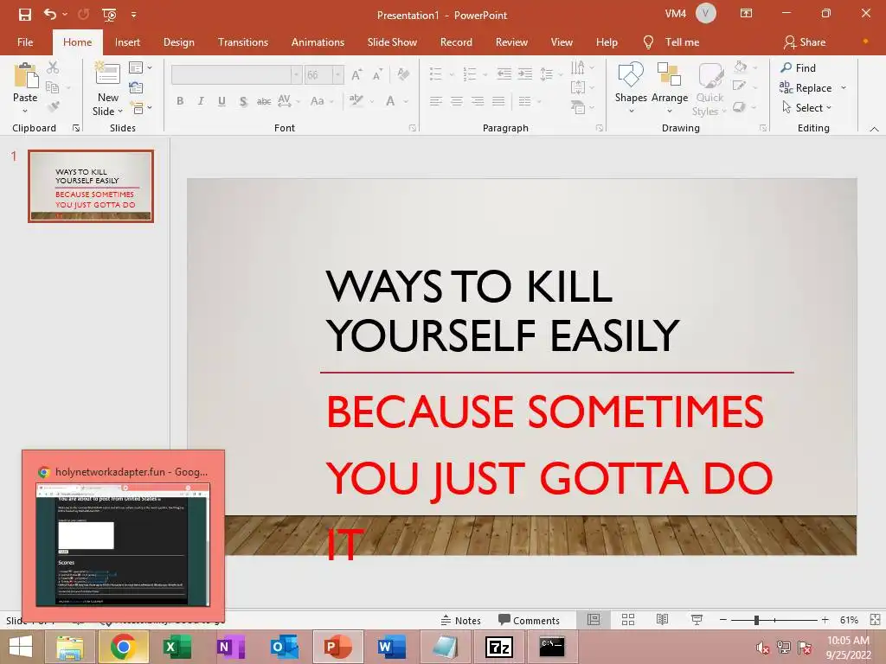Click the Save icon in the title bar
Image resolution: width=886 pixels, height=664 pixels.
click(x=25, y=15)
